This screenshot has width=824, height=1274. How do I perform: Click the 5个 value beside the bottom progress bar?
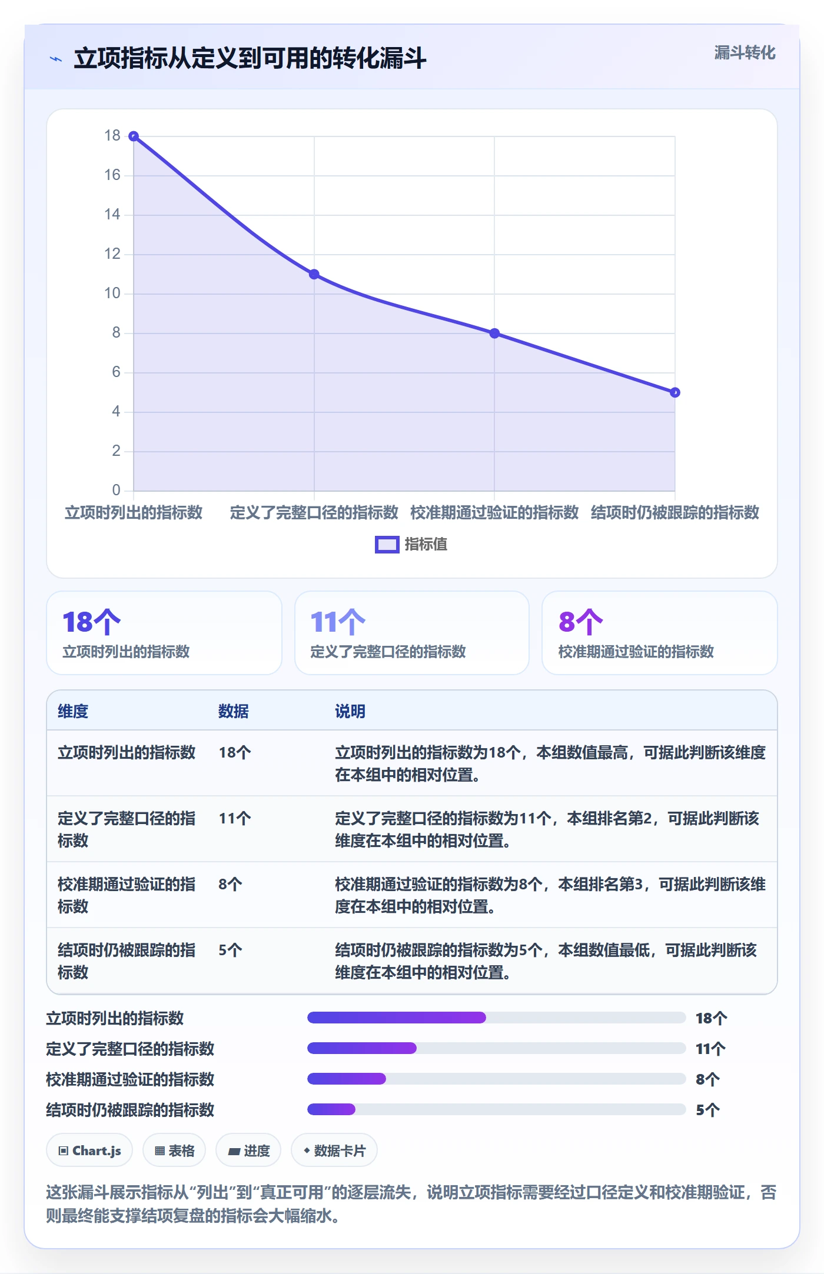[x=708, y=1110]
